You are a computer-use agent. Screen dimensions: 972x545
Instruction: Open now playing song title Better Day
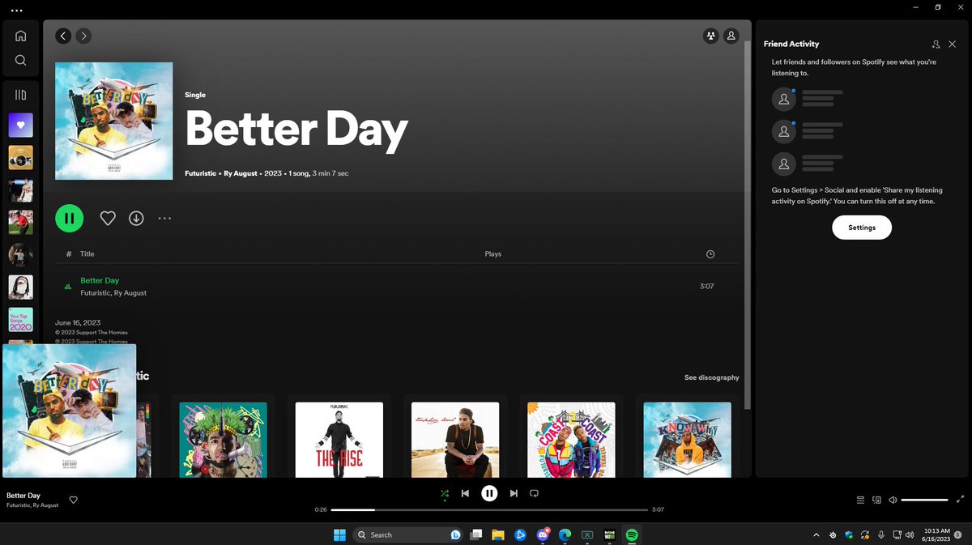point(23,495)
